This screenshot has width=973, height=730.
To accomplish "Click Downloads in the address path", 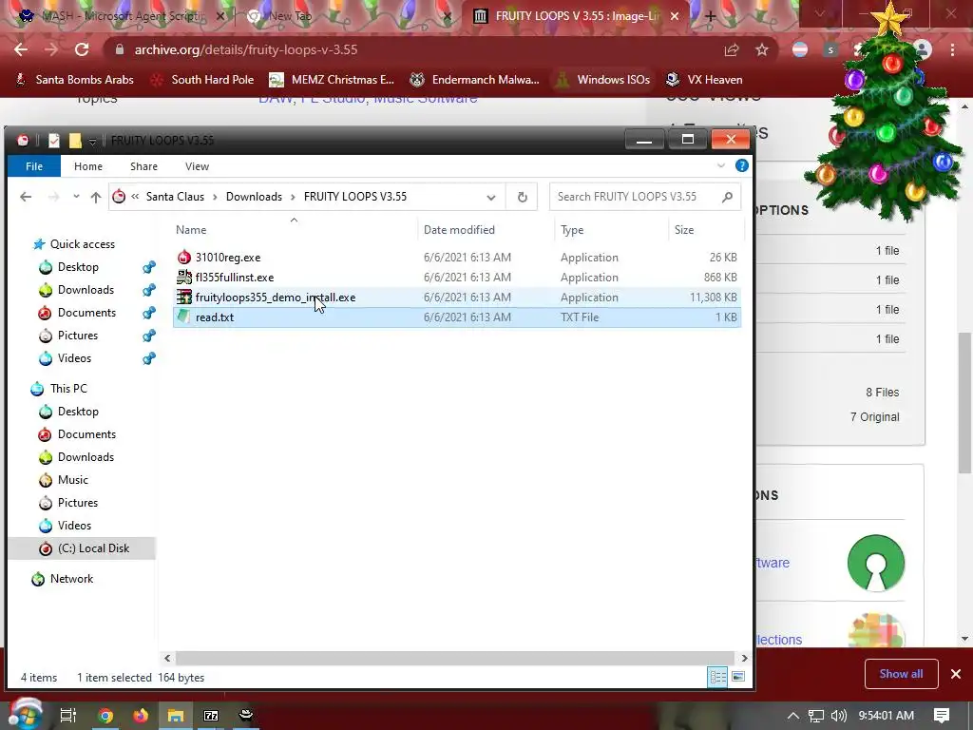I will pos(254,196).
